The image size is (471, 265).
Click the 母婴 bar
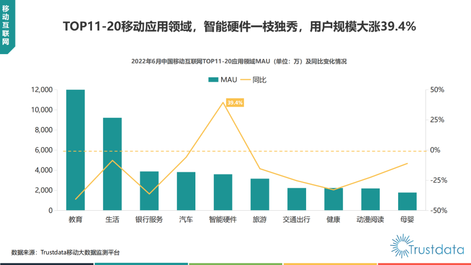point(407,201)
